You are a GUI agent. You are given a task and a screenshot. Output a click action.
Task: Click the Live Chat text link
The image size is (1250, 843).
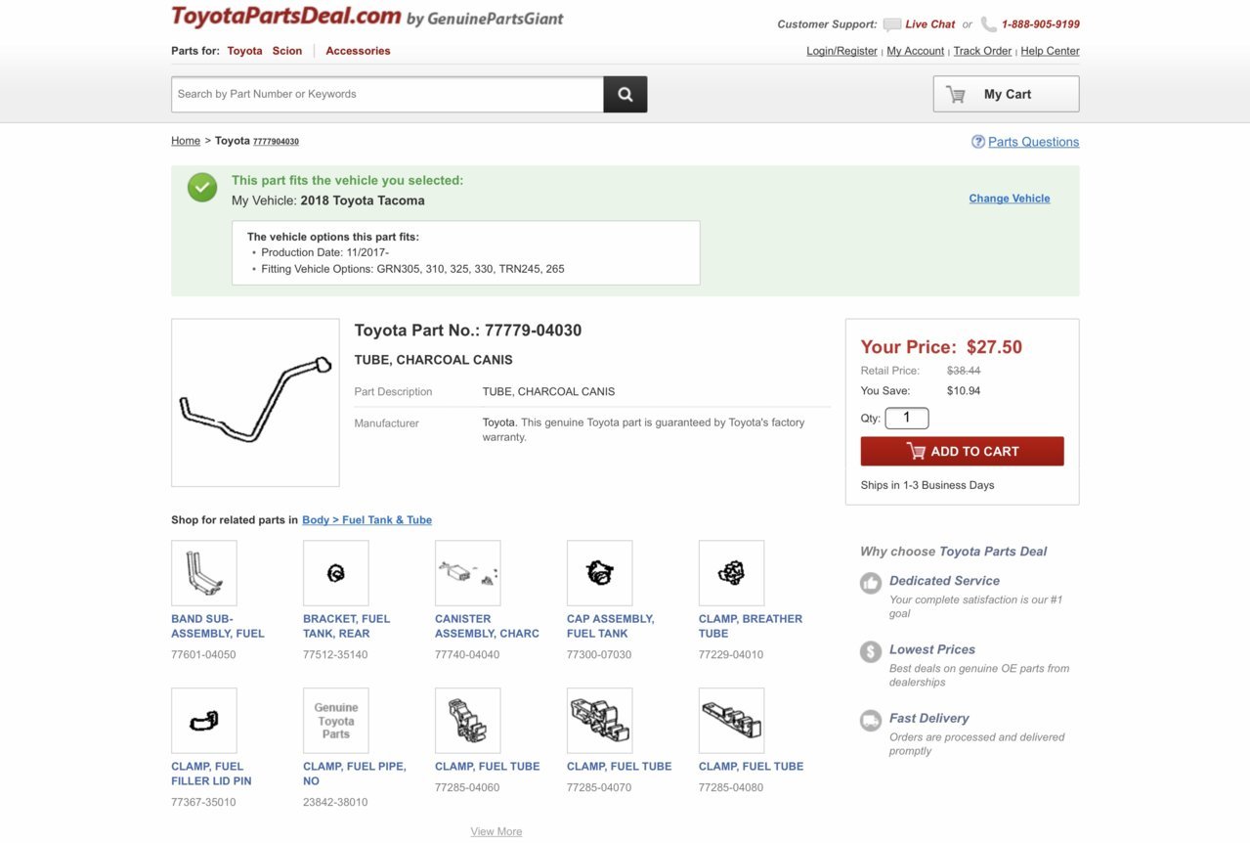(x=929, y=24)
